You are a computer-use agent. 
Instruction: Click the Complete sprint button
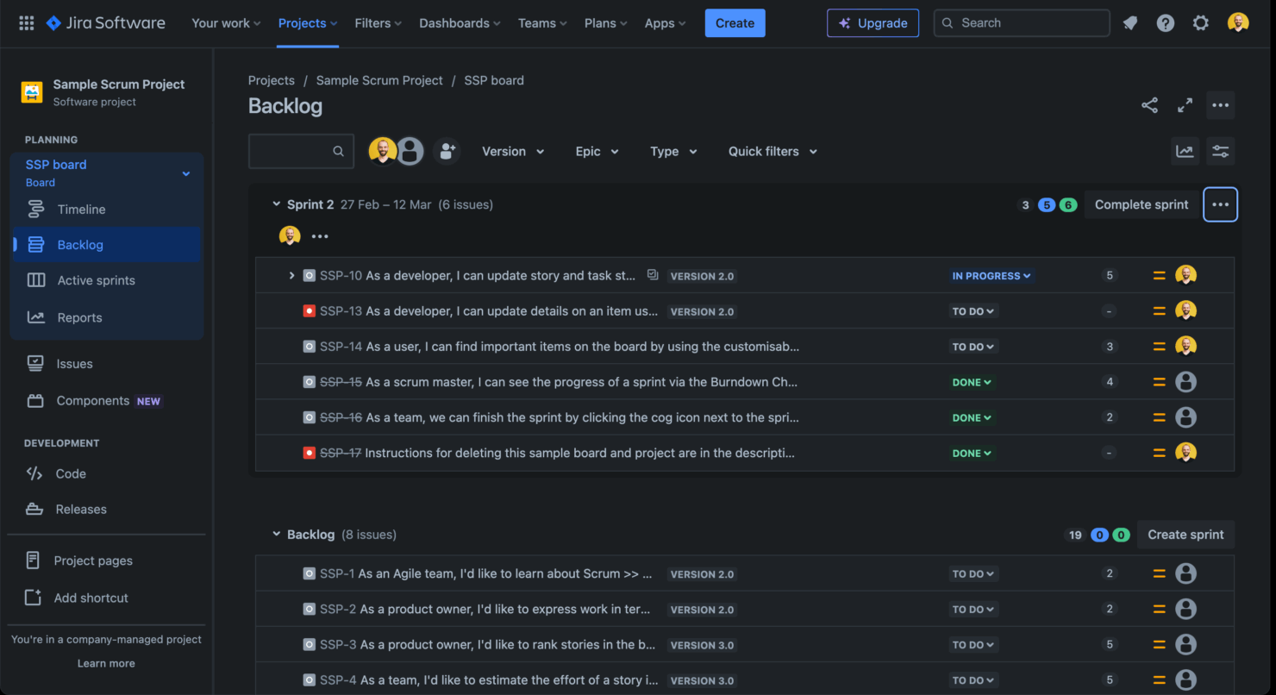[x=1142, y=204]
